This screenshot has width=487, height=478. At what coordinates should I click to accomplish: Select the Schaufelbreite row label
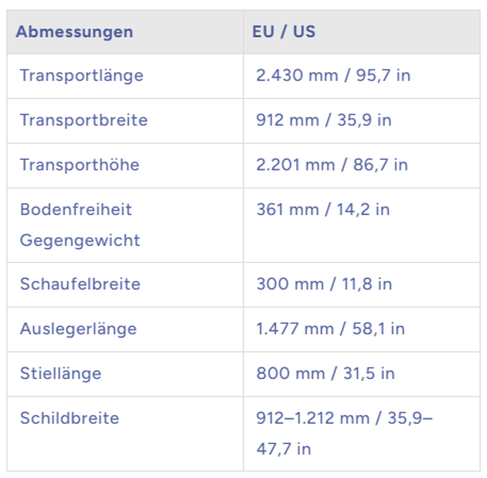coord(80,284)
